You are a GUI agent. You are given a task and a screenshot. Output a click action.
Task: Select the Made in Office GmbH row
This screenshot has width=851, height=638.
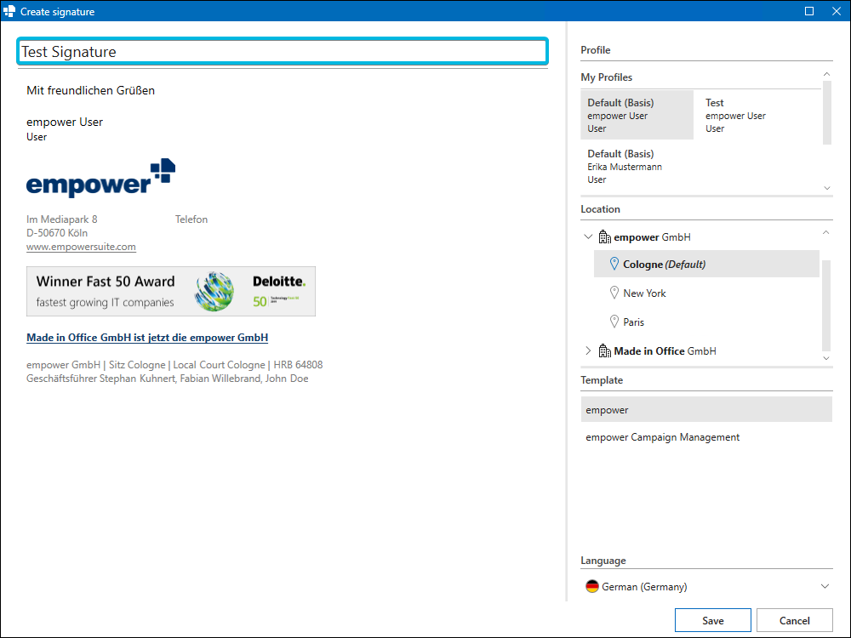point(701,351)
